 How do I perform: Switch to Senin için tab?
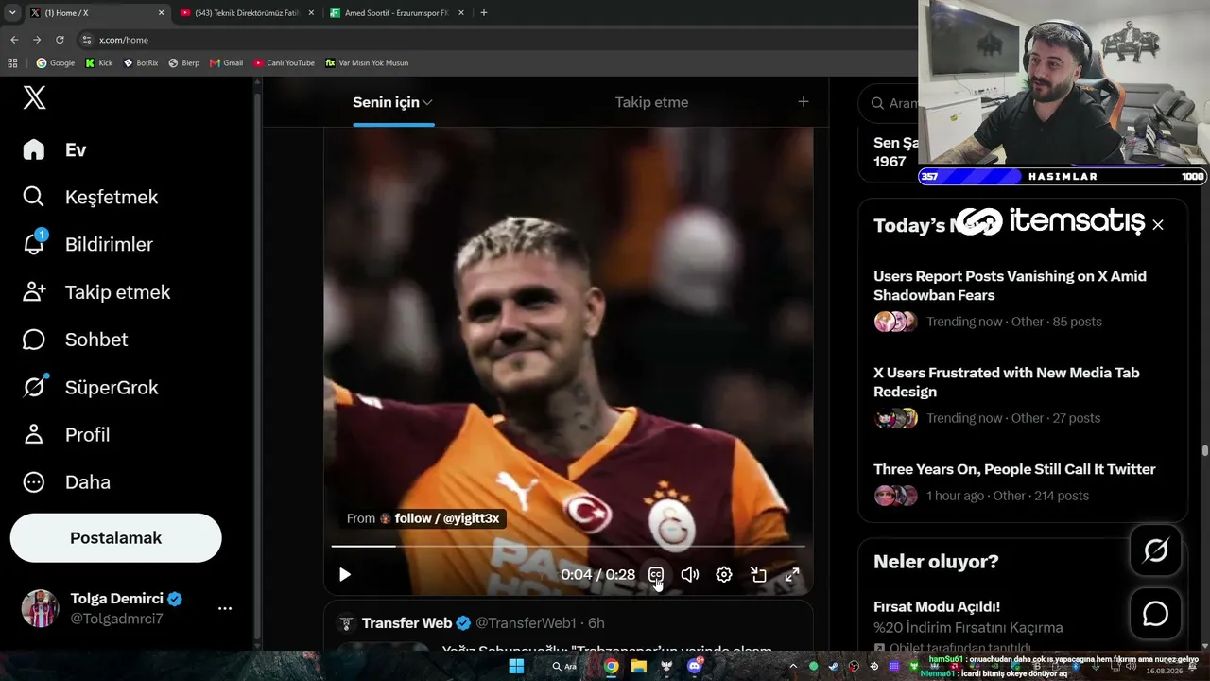point(393,102)
